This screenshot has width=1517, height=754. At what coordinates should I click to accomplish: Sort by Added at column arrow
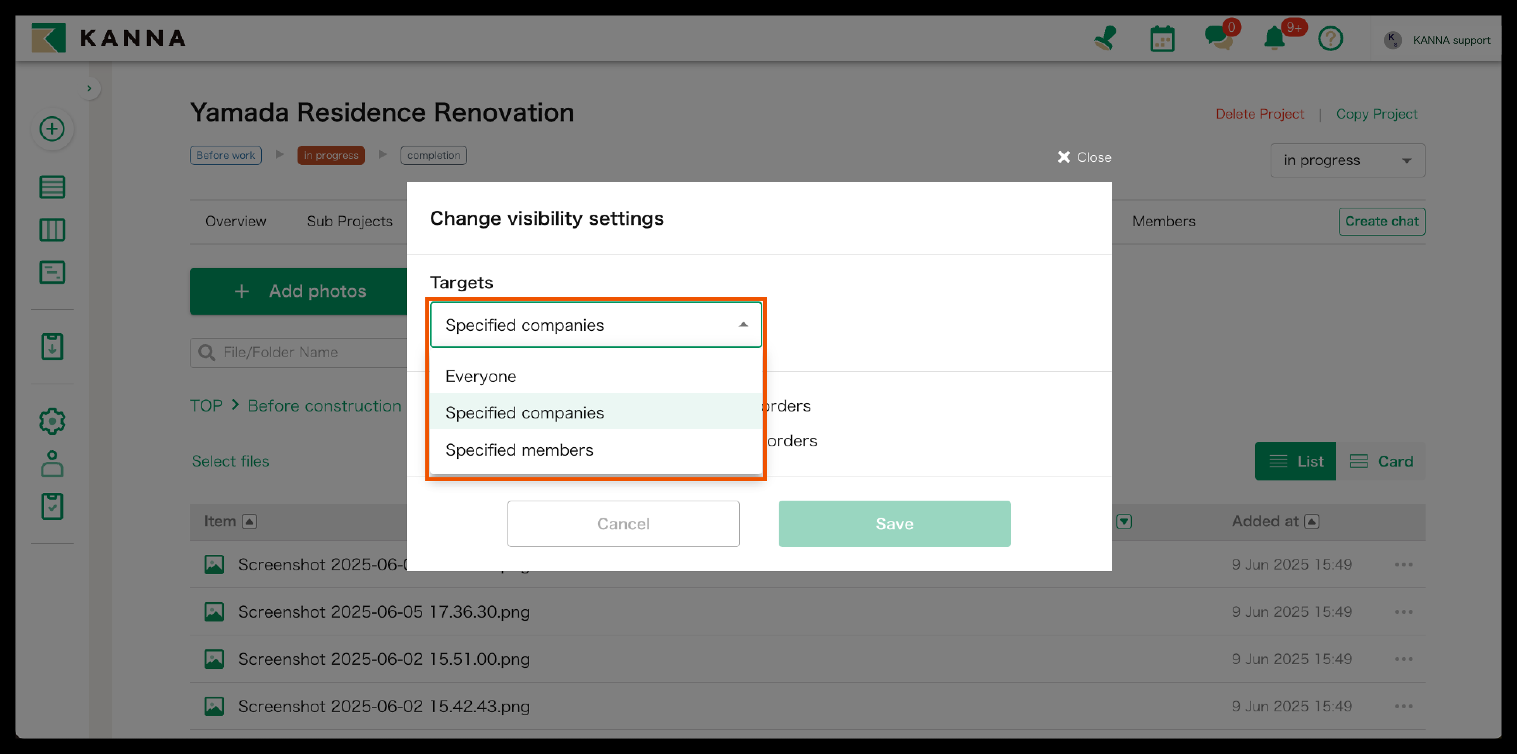click(1311, 521)
